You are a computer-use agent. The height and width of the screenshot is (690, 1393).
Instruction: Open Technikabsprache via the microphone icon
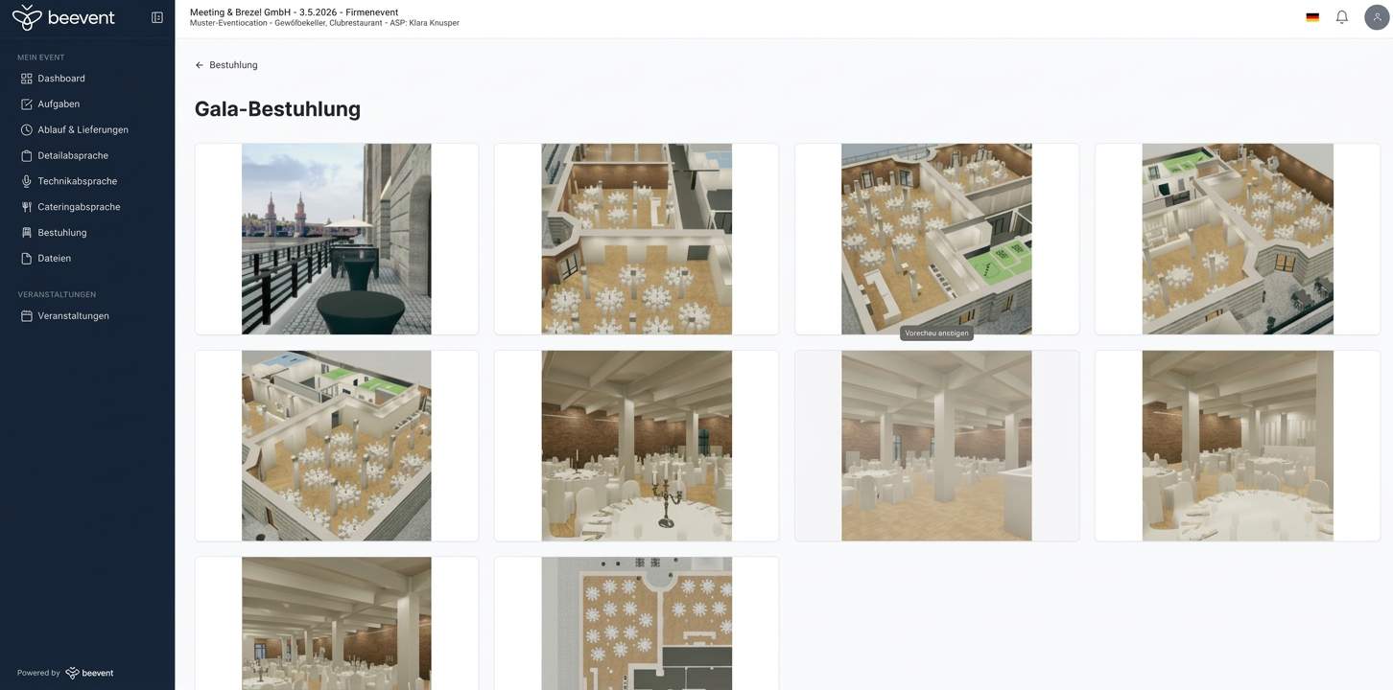click(x=27, y=180)
